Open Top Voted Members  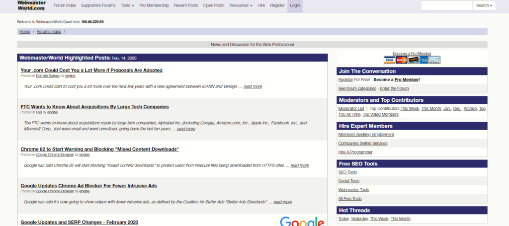(380, 115)
